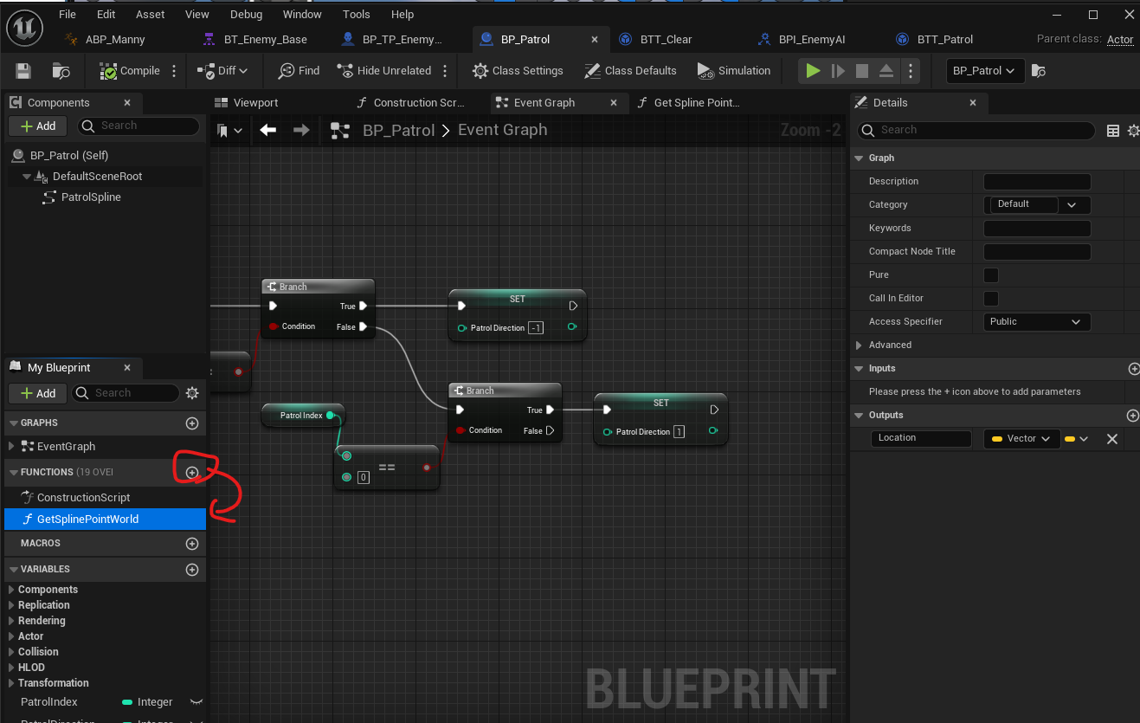Toggle PatrolIndex variable visibility eye
This screenshot has height=723, width=1140.
pos(196,701)
